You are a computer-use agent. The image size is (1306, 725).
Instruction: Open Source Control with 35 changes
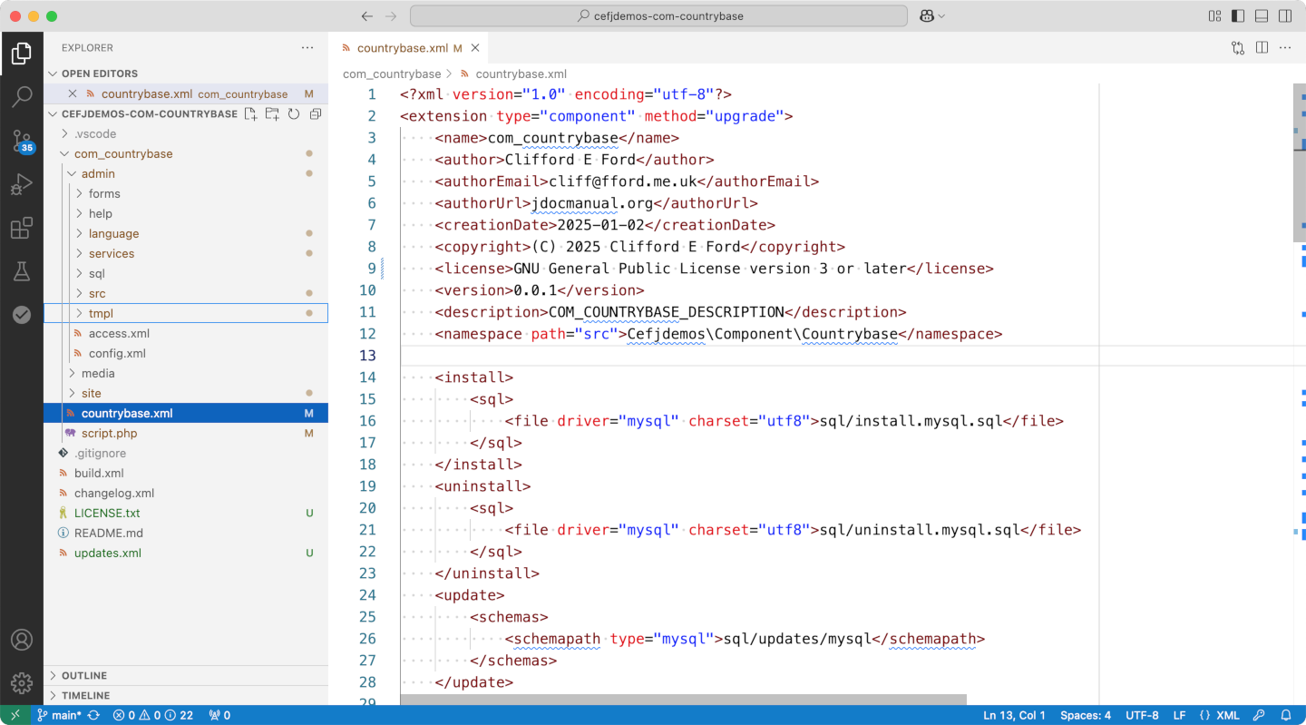pyautogui.click(x=22, y=141)
